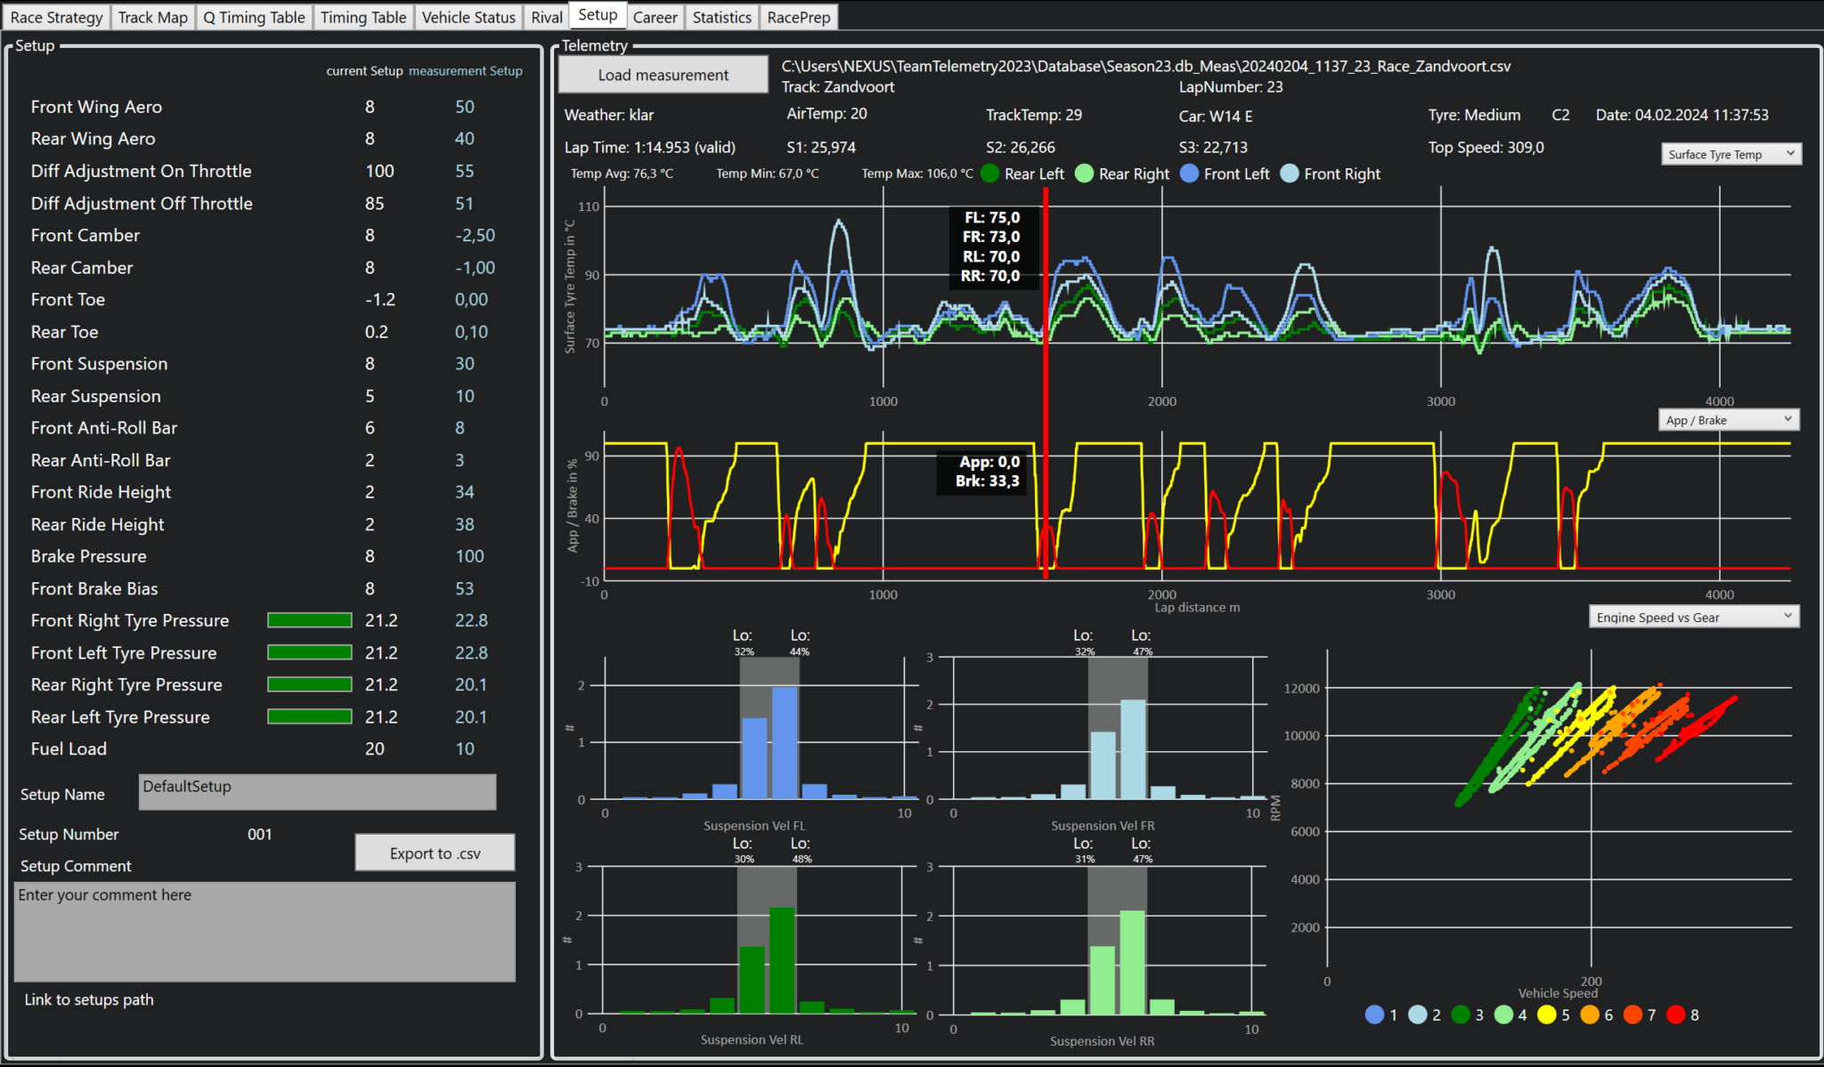Select gear 3 legend dot in RPM chart
The image size is (1824, 1067).
point(1461,1014)
